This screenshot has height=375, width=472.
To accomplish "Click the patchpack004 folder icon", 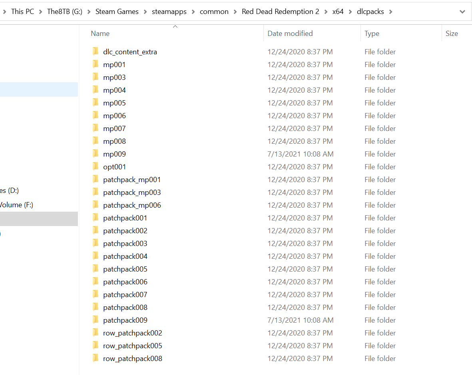I will coord(96,256).
